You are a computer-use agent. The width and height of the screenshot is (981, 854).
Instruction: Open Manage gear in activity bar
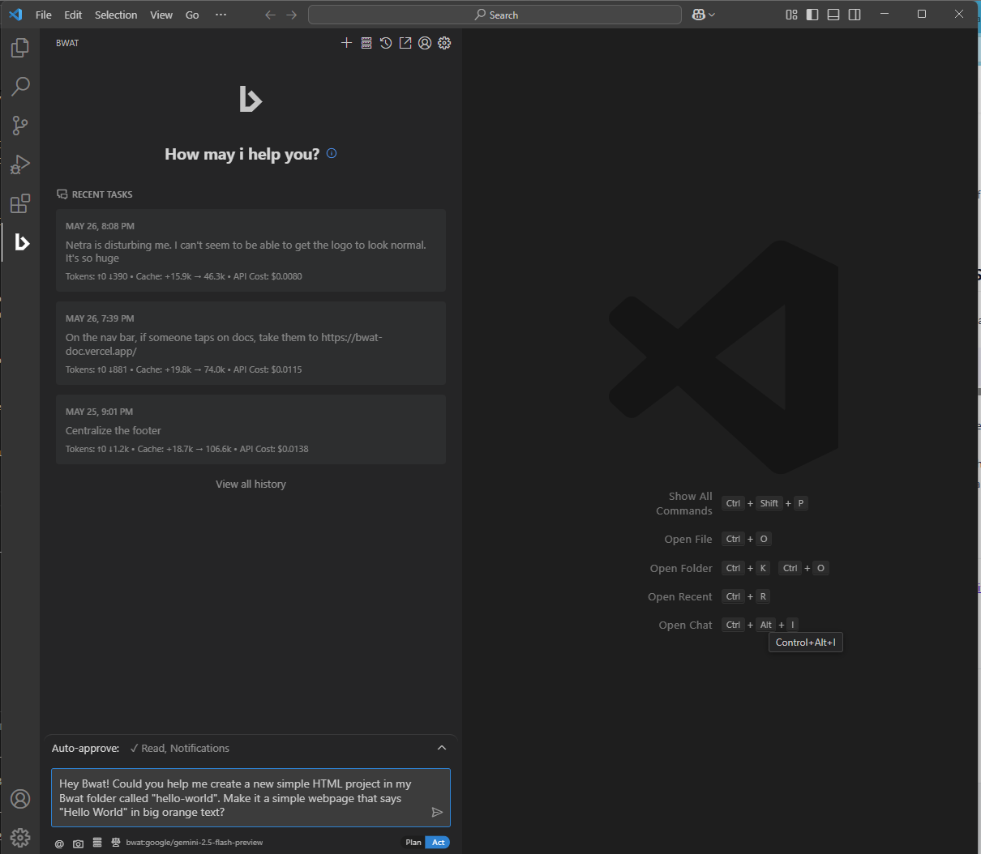(x=20, y=837)
